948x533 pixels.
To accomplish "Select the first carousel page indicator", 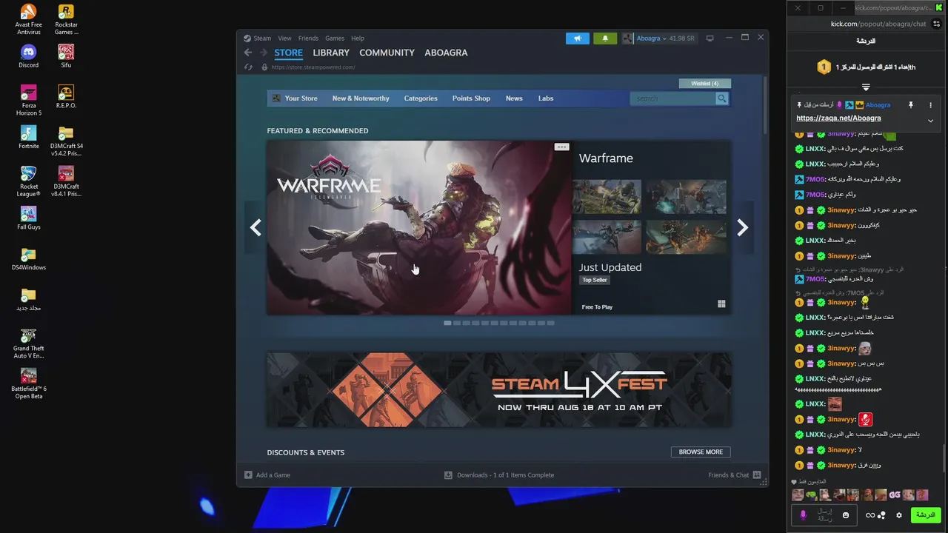I will (447, 323).
